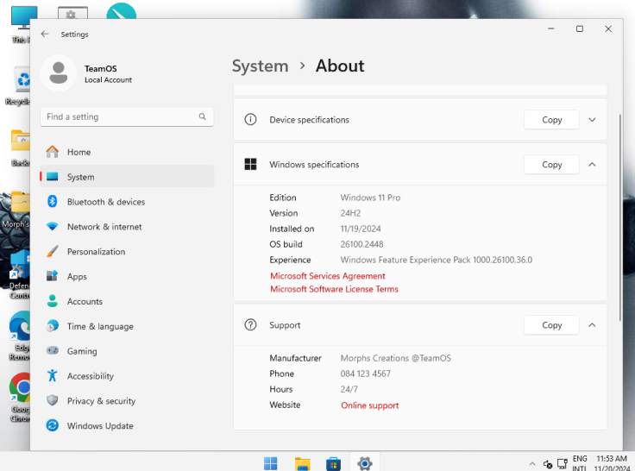Click the Settings gear on the taskbar
This screenshot has height=471, width=635.
click(364, 463)
